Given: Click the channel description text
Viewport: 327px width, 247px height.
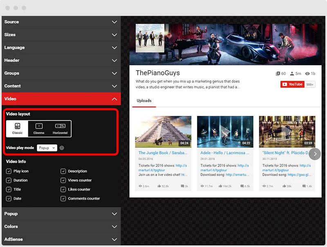Looking at the screenshot, I should click(x=188, y=84).
